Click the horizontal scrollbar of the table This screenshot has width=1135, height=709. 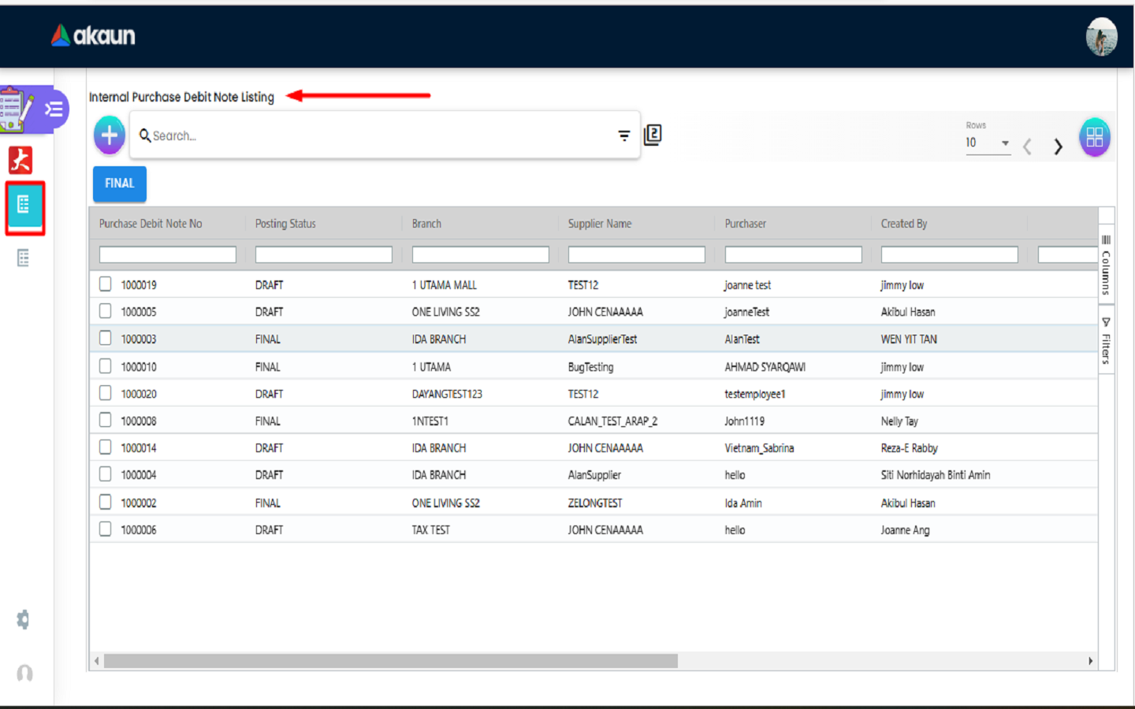point(390,661)
